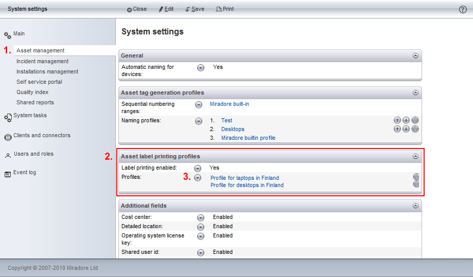Viewport: 473px width, 277px height.
Task: Open the Cost center dropdown arrow
Action: click(x=201, y=217)
